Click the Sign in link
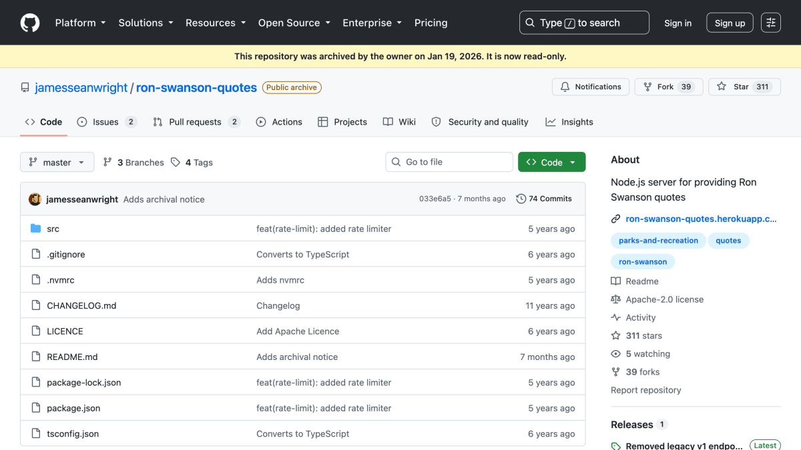Viewport: 801px width, 450px height. click(678, 23)
